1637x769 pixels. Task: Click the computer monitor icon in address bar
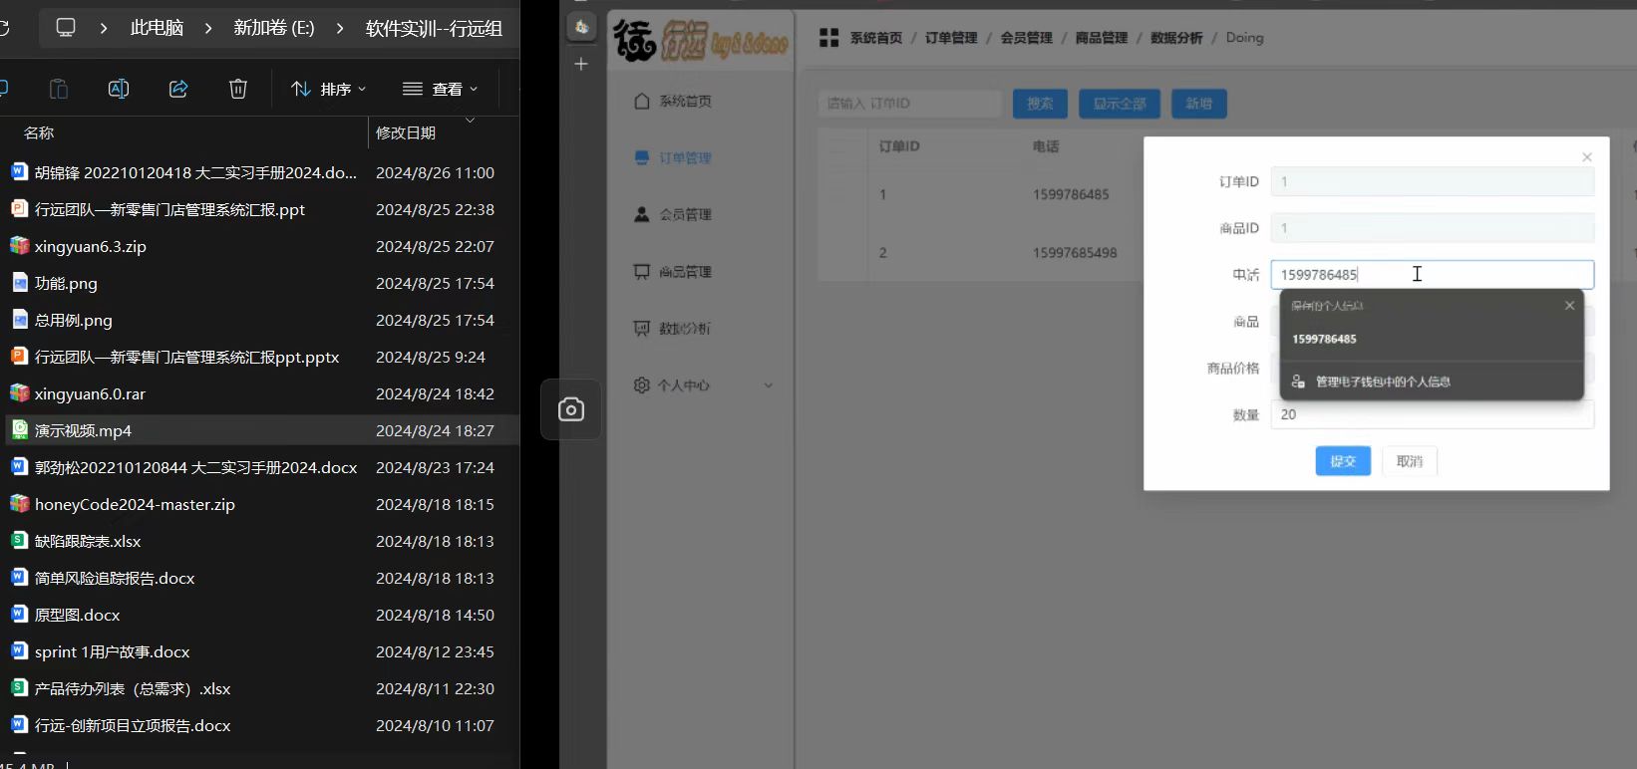66,27
